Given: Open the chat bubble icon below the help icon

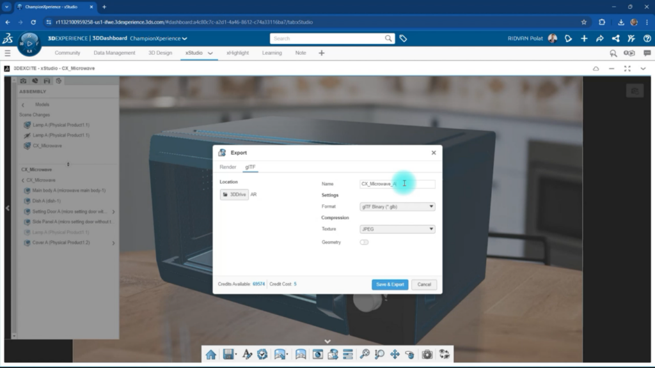Looking at the screenshot, I should click(647, 53).
